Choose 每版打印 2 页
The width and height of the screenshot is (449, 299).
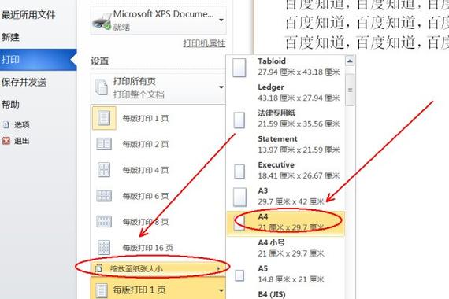tap(158, 144)
